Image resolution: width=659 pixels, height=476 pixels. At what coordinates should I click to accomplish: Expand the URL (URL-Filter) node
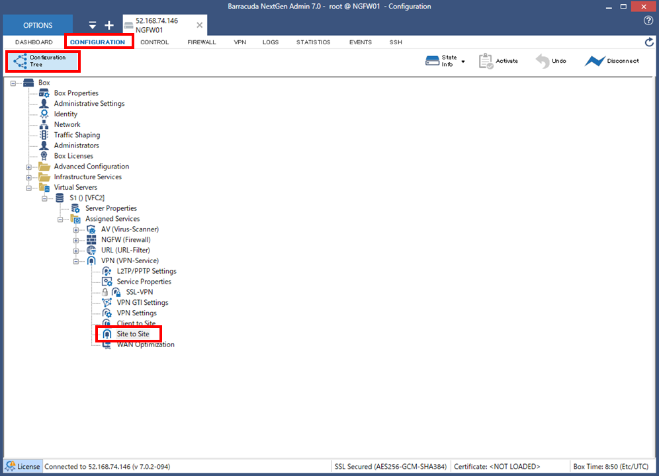pos(75,251)
